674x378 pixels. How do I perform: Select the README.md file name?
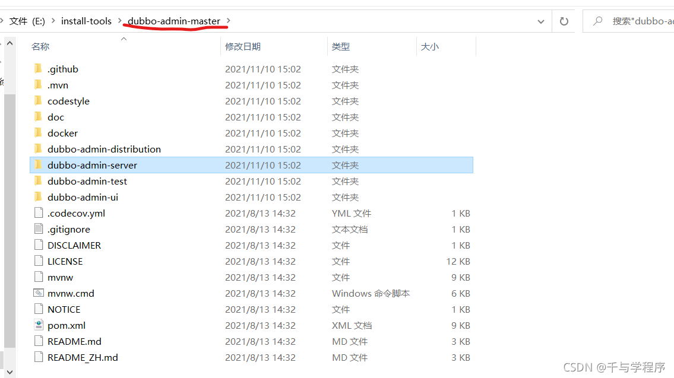click(74, 341)
